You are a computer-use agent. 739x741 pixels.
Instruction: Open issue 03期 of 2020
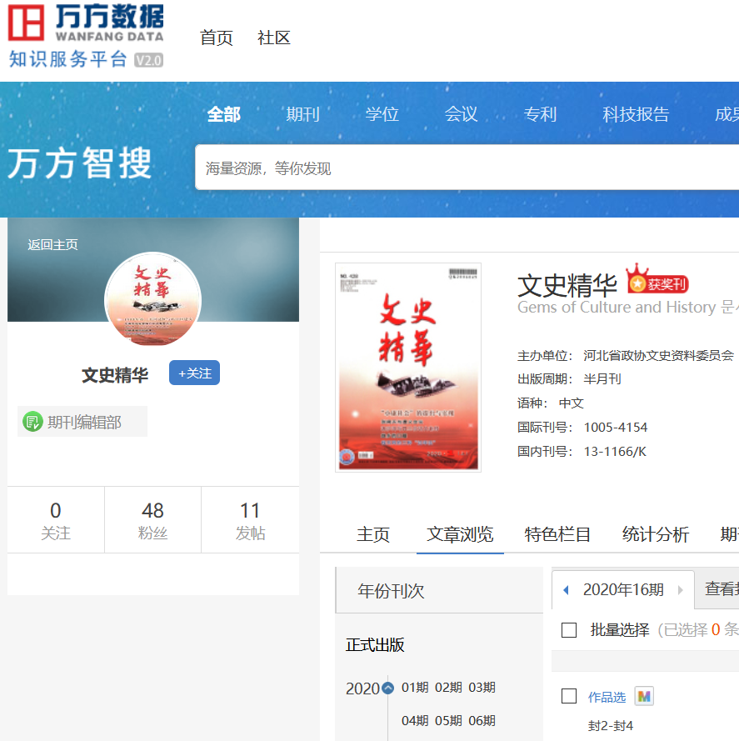(482, 687)
